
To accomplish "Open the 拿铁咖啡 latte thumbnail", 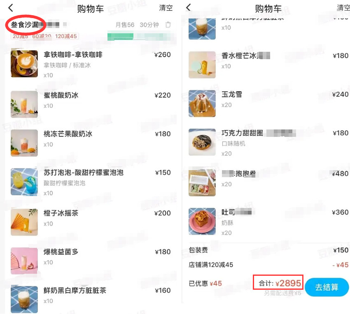I will (24, 64).
